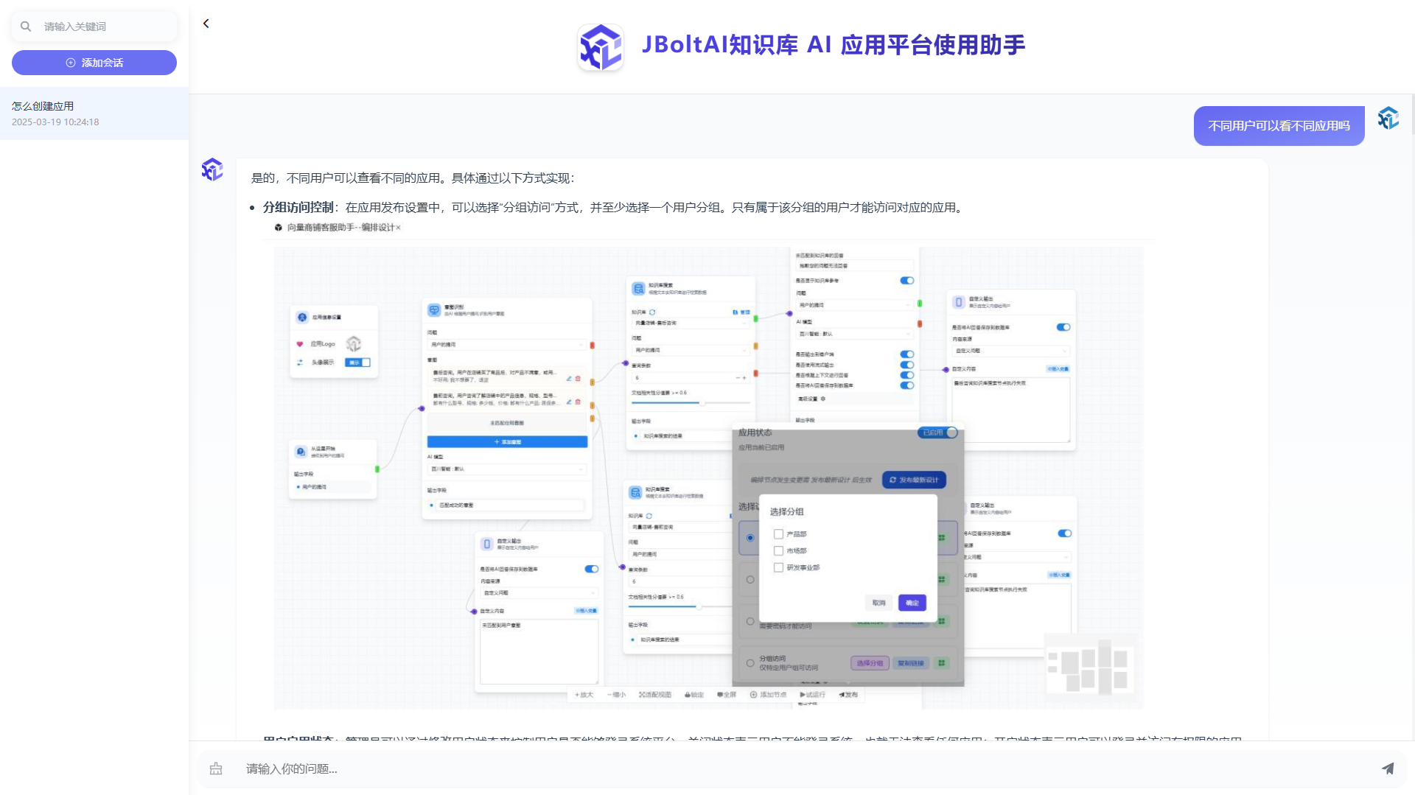This screenshot has width=1415, height=795.
Task: Click the 应用信息设置 node icon
Action: pyautogui.click(x=302, y=318)
